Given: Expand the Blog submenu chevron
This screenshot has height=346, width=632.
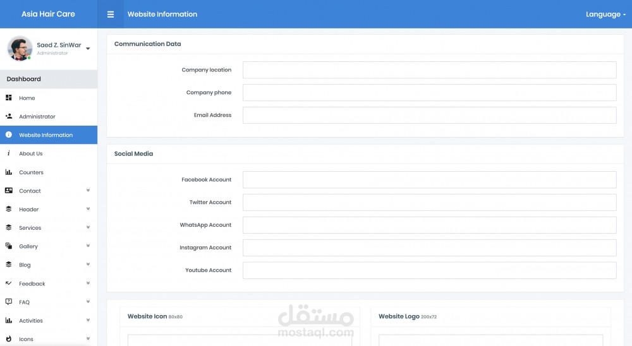Looking at the screenshot, I should coord(88,264).
